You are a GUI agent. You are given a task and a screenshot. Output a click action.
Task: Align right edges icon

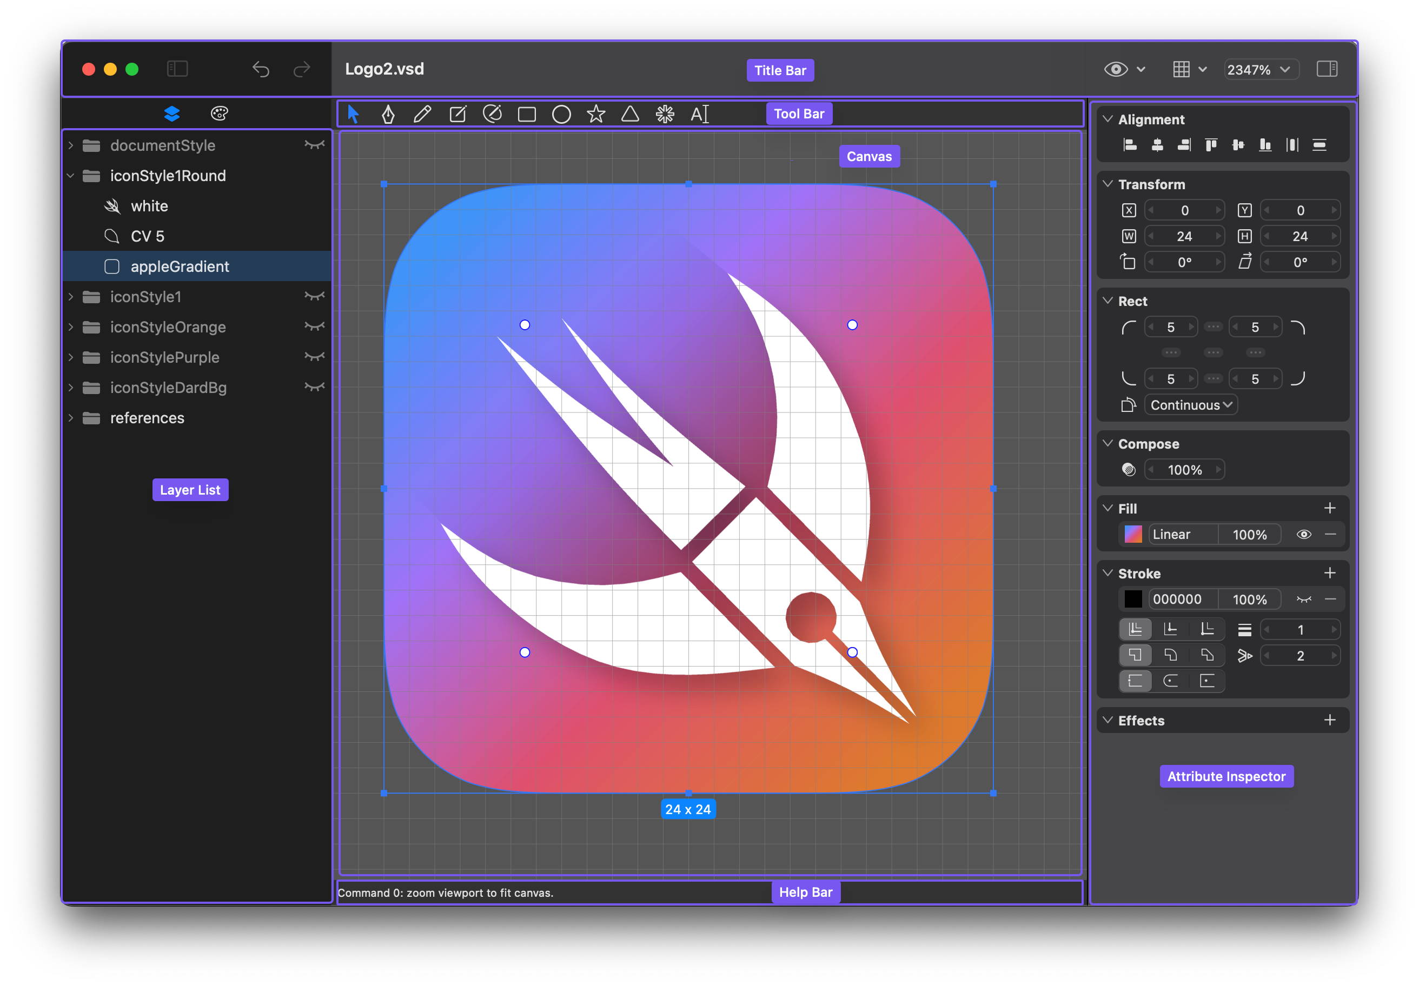pyautogui.click(x=1184, y=145)
